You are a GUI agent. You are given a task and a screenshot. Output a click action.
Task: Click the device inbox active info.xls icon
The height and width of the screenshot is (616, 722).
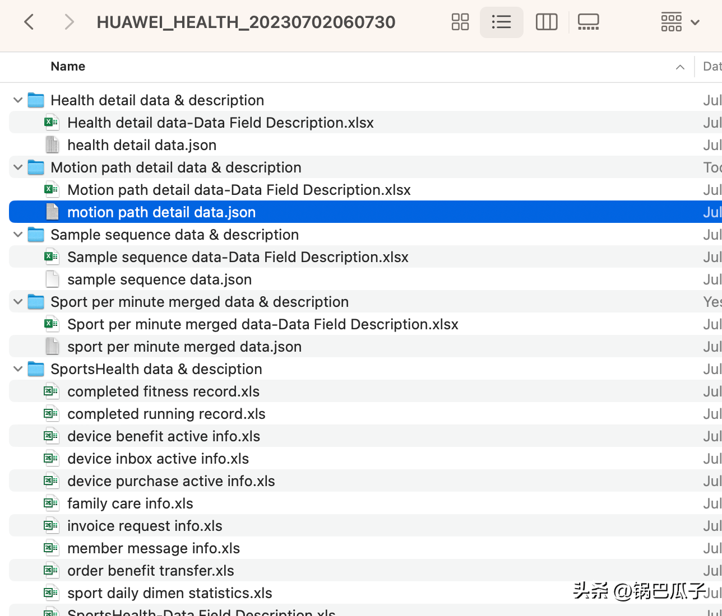click(x=52, y=459)
